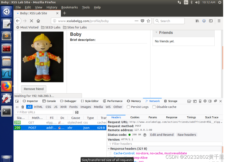Close the Boby : XSS Lab Site tab
This screenshot has width=228, height=162.
point(57,13)
